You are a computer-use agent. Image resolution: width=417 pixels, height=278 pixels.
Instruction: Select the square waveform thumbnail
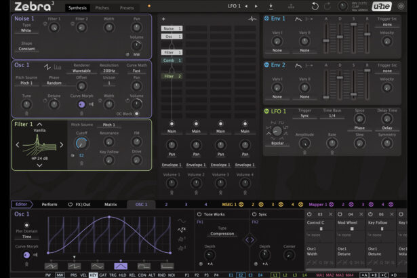click(x=144, y=266)
